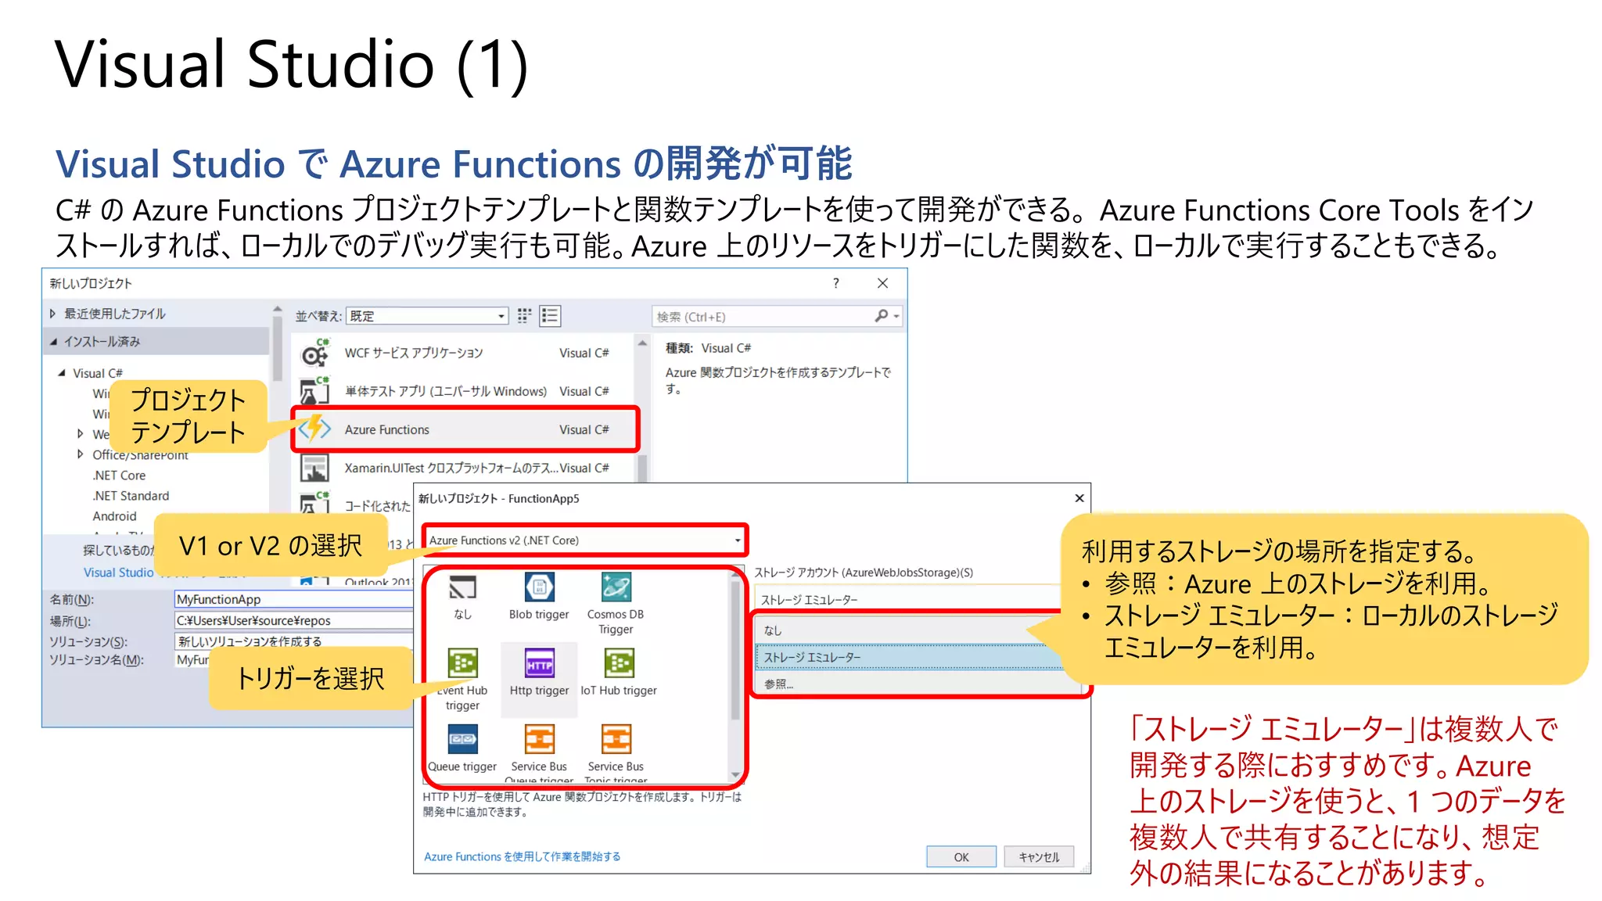Viewport: 1602px width, 901px height.
Task: Open the storage account ストレージ エミュレーター combo box
Action: pos(907,600)
